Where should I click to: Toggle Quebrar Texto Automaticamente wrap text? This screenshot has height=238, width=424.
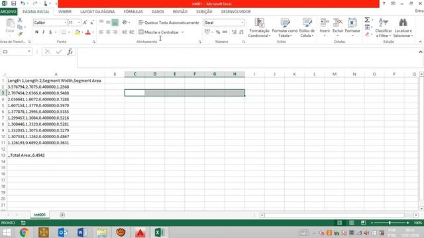point(169,22)
